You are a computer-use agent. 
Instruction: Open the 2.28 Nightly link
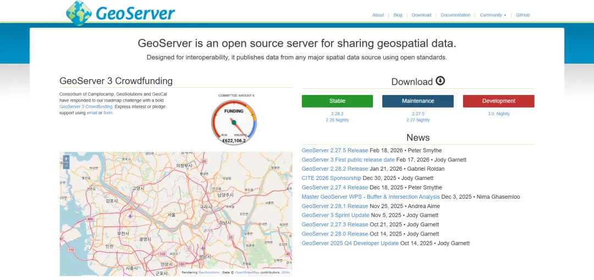click(x=337, y=120)
